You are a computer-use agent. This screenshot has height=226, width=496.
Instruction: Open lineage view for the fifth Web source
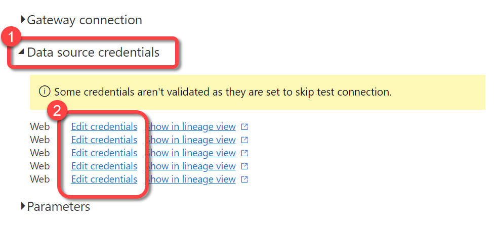(192, 179)
